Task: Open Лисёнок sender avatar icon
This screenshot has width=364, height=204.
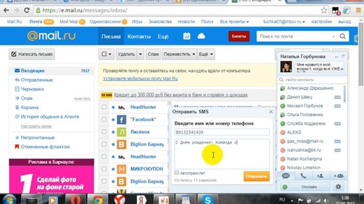Action: coord(121,132)
